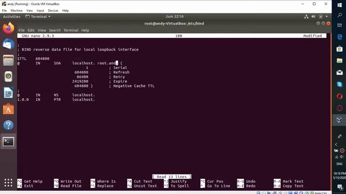Open the Windows Start button
Screen dimensions: 346x194
pos(340,5)
